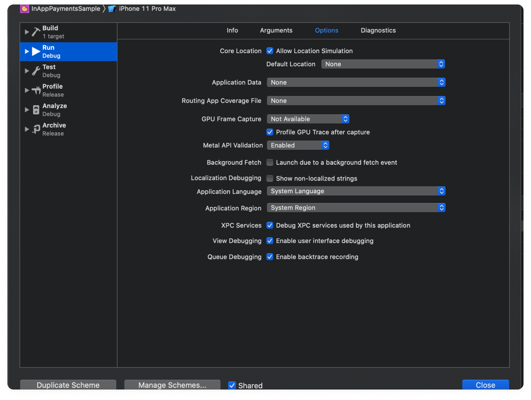Screen dimensions: 531x400
Task: Close the scheme editor
Action: click(485, 385)
